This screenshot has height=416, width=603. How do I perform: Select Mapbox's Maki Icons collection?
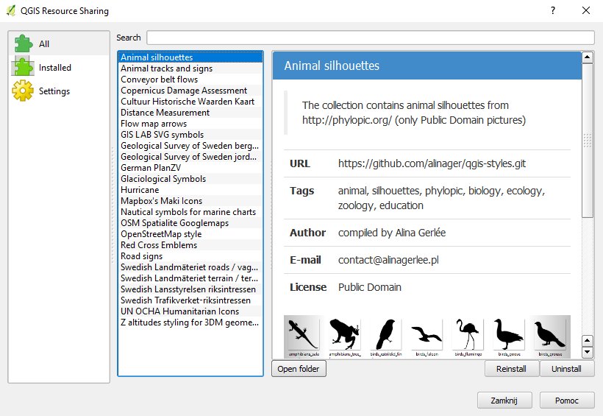click(x=190, y=201)
